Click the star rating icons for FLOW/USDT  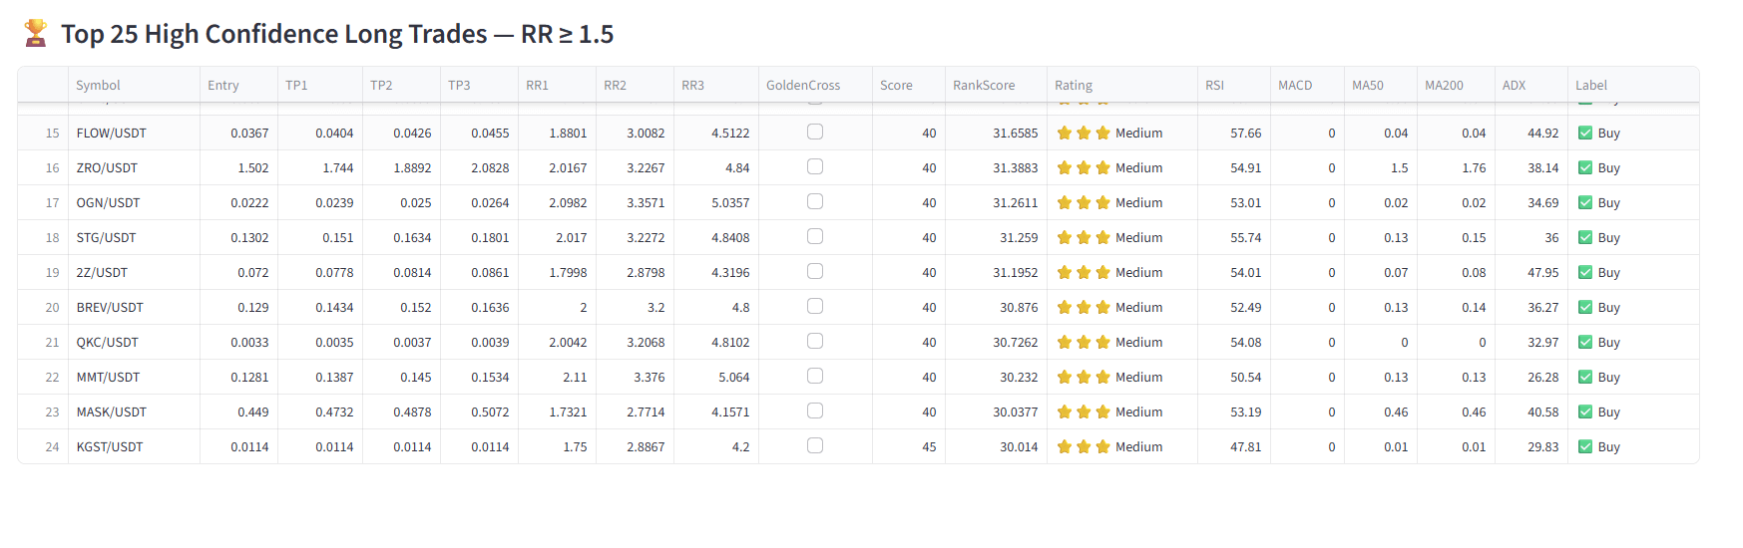coord(1084,134)
